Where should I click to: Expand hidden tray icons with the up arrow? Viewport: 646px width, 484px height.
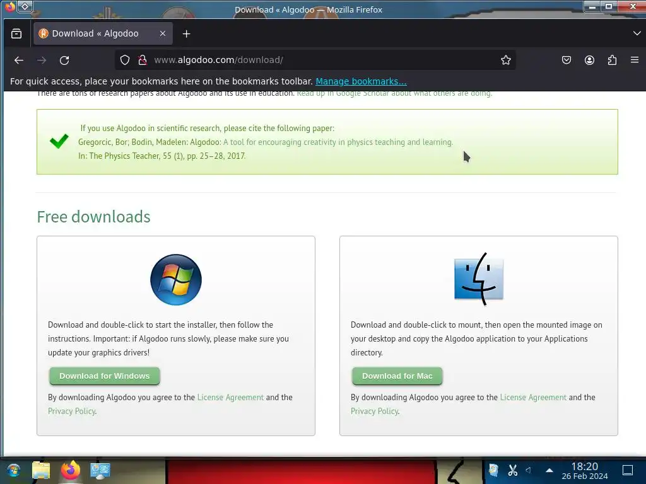(x=549, y=470)
